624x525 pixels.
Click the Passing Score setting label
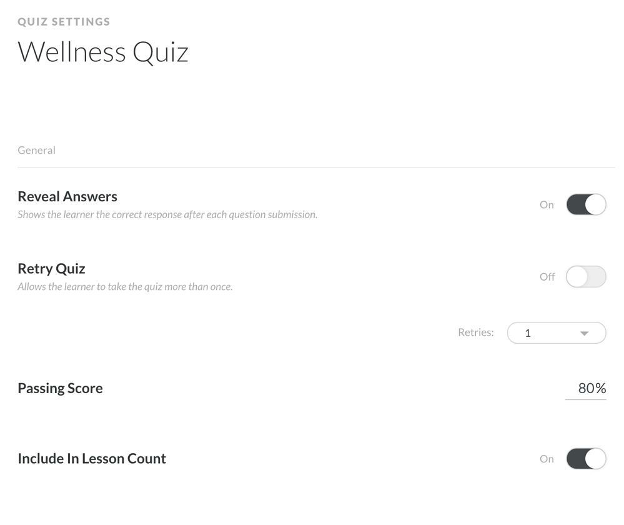pos(60,388)
